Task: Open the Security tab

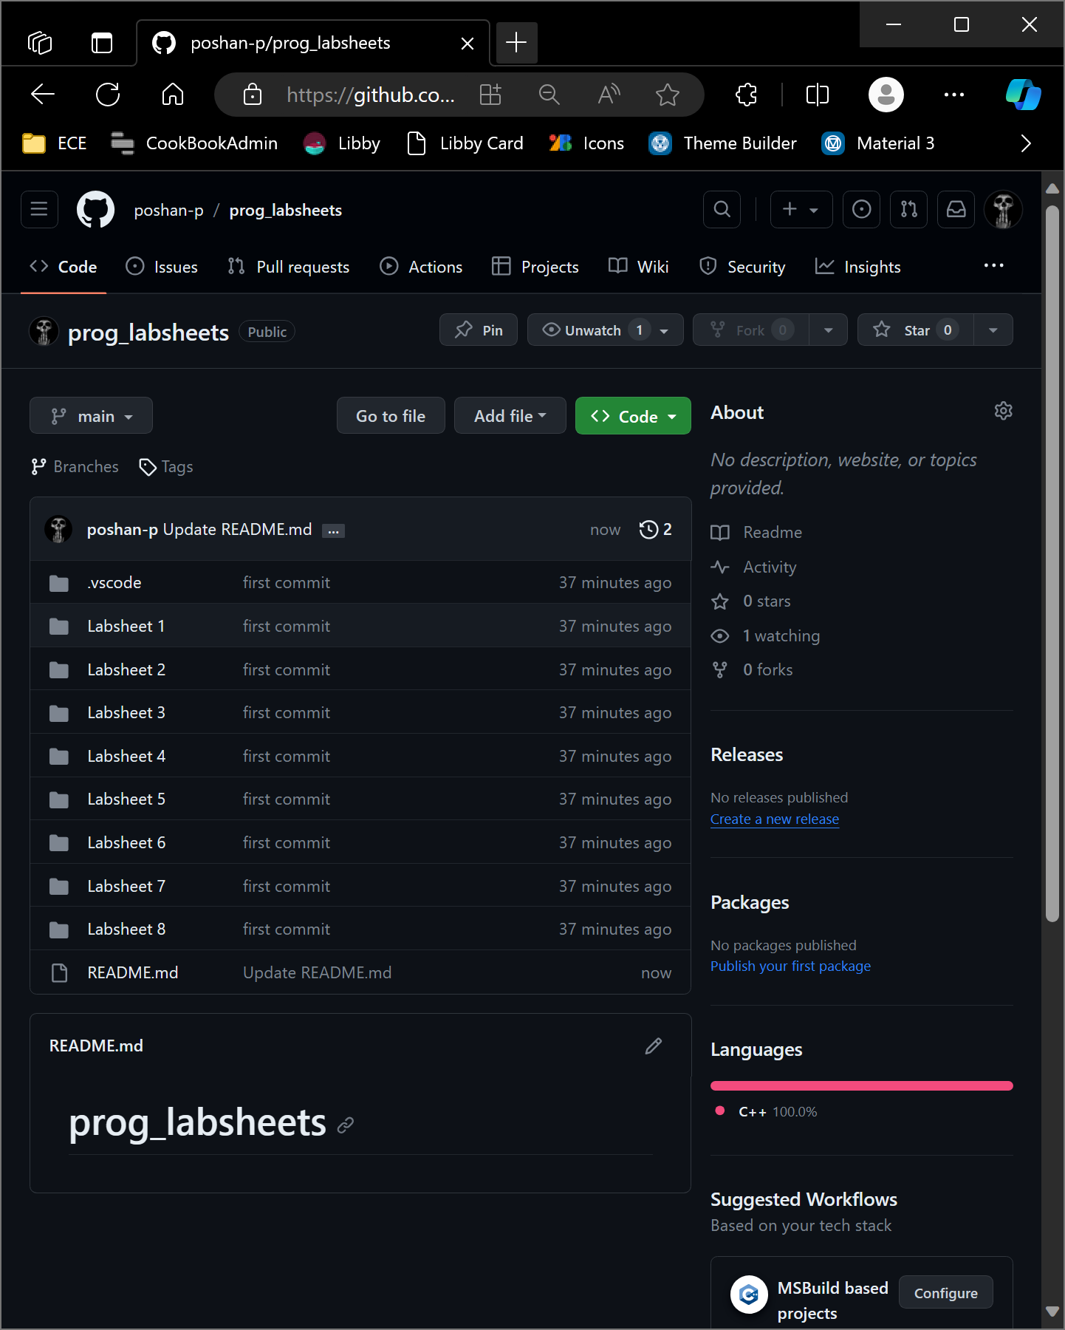Action: point(742,267)
